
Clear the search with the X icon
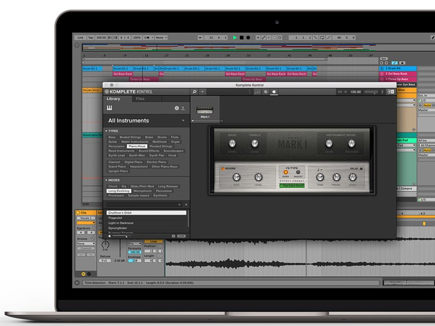click(179, 205)
